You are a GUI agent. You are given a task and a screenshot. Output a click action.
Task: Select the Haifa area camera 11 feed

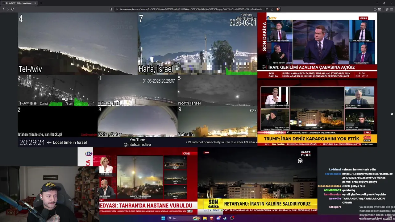138,91
